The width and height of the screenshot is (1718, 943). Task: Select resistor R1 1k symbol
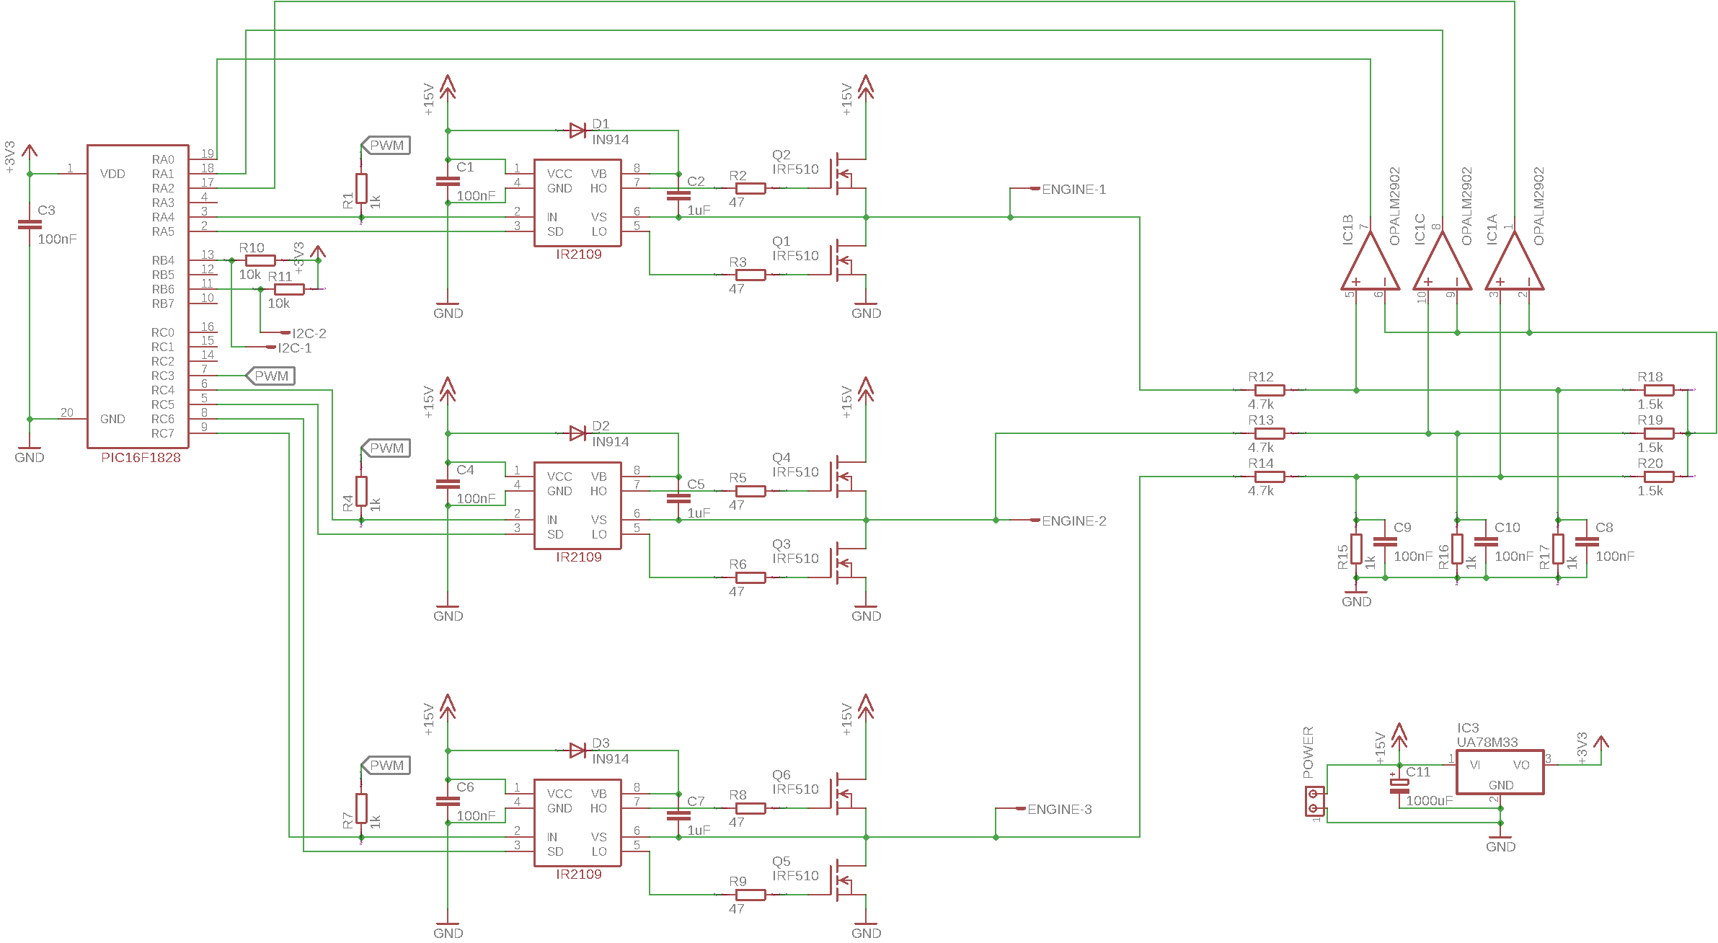361,188
